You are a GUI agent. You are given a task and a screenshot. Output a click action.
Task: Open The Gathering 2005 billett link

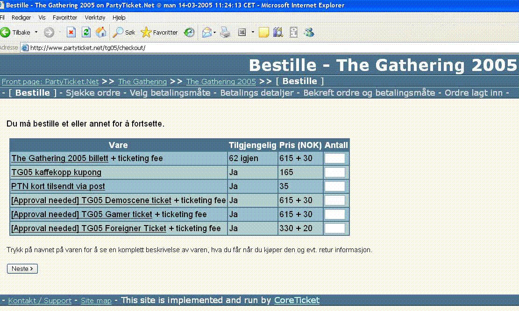tap(60, 158)
